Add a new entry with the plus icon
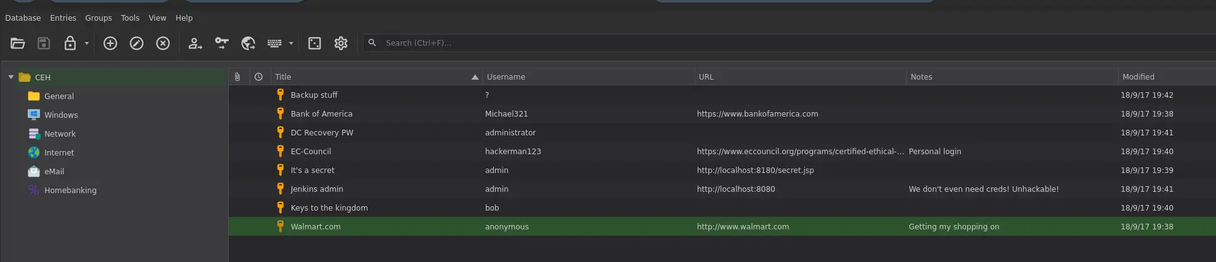 point(110,43)
